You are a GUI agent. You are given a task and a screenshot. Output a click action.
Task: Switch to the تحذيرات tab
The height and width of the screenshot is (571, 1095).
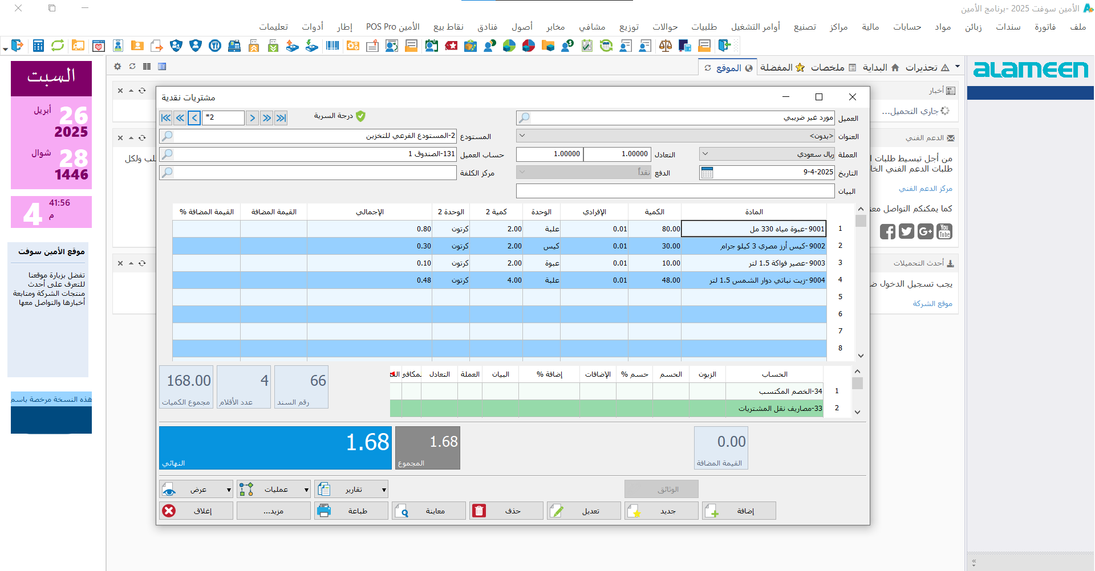click(x=927, y=67)
